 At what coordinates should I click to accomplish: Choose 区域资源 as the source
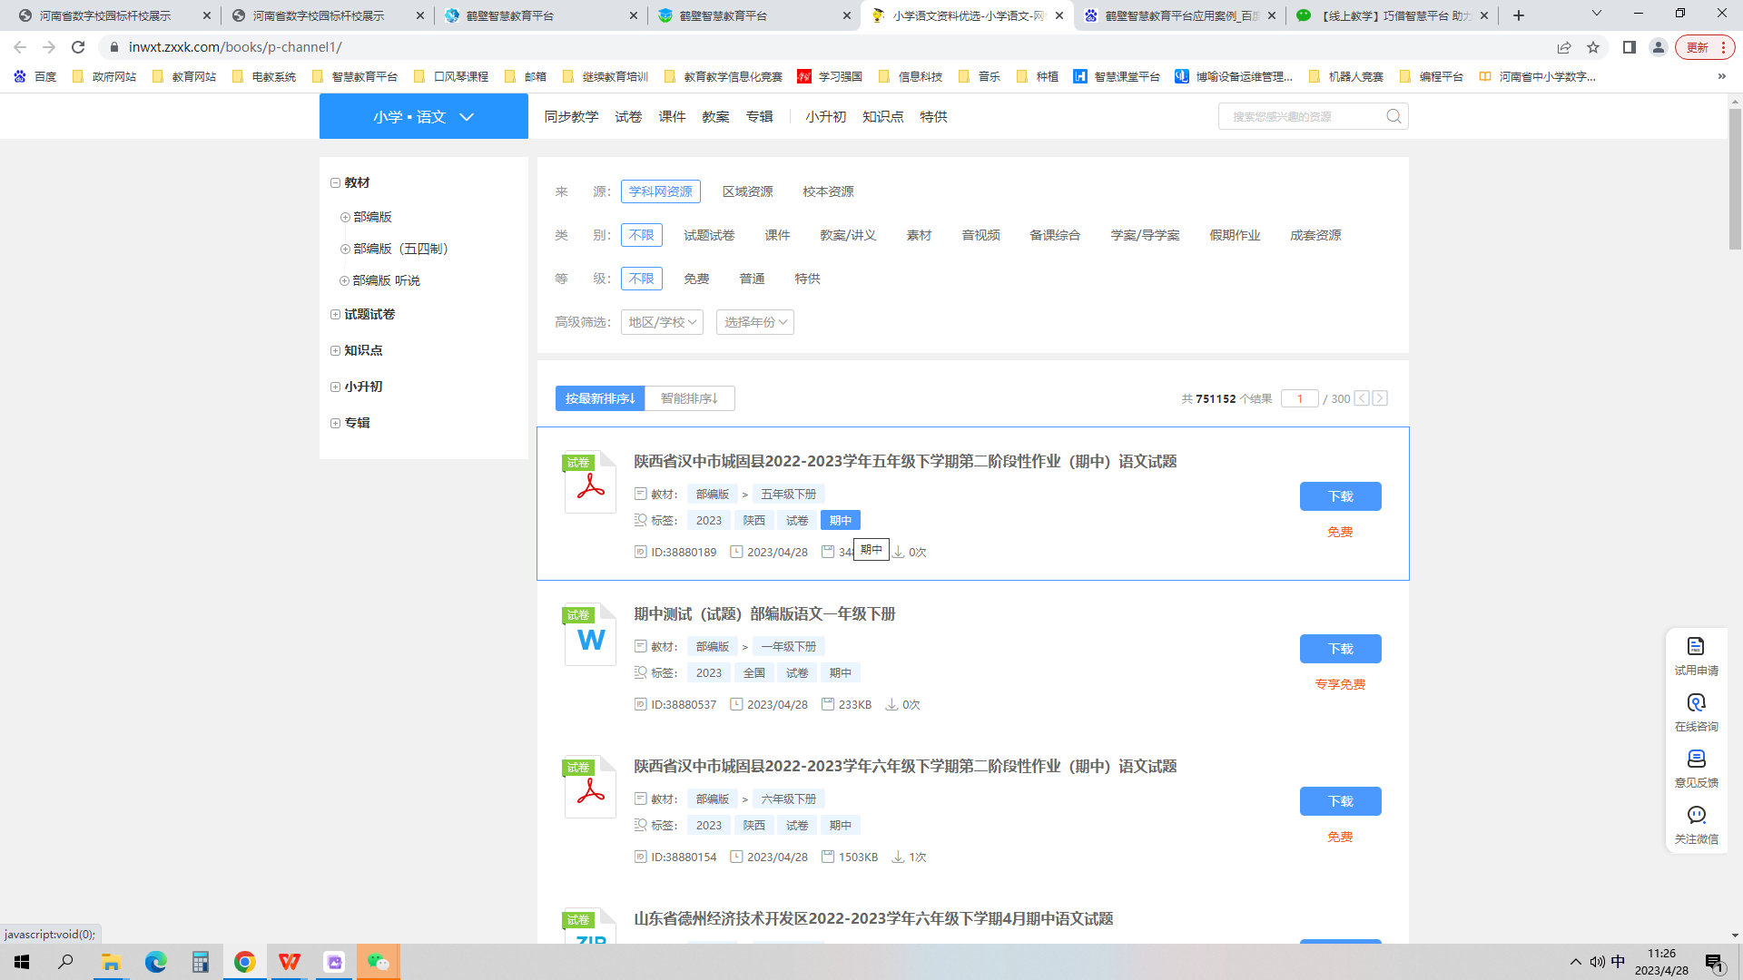747,191
